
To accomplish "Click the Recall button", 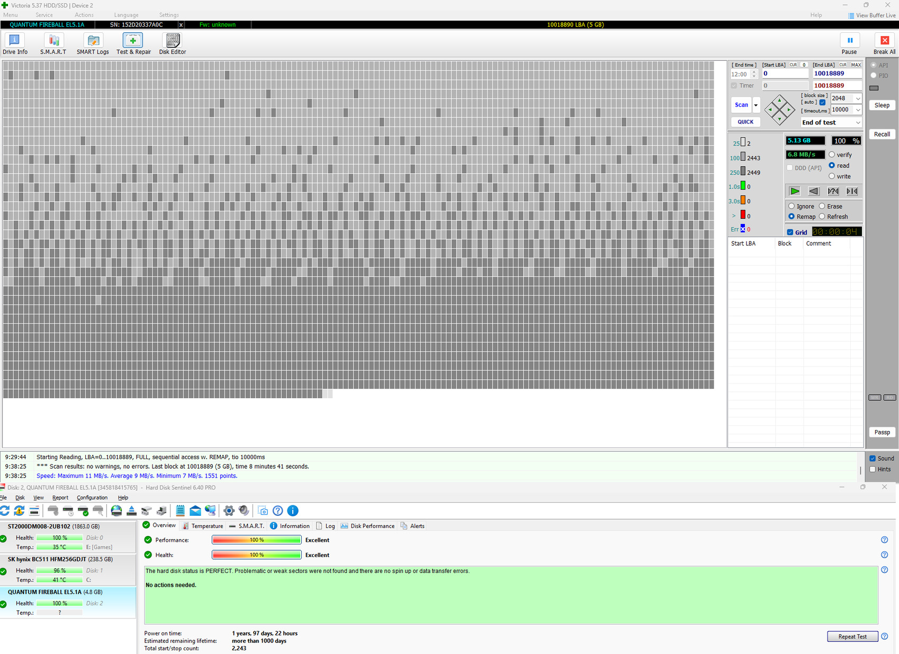I will (882, 134).
